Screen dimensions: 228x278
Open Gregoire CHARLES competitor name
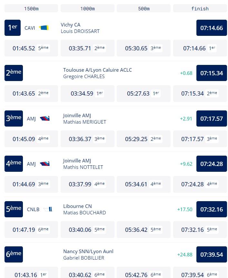click(84, 77)
